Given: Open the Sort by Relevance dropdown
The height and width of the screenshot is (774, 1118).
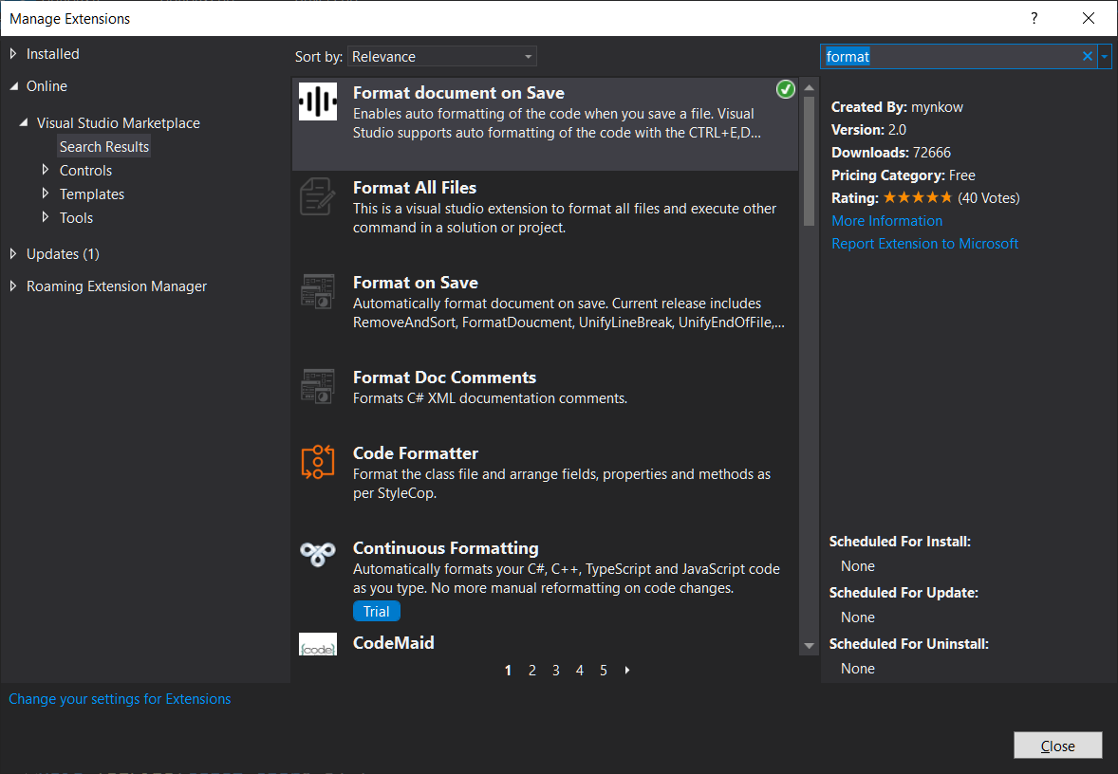Looking at the screenshot, I should click(441, 56).
